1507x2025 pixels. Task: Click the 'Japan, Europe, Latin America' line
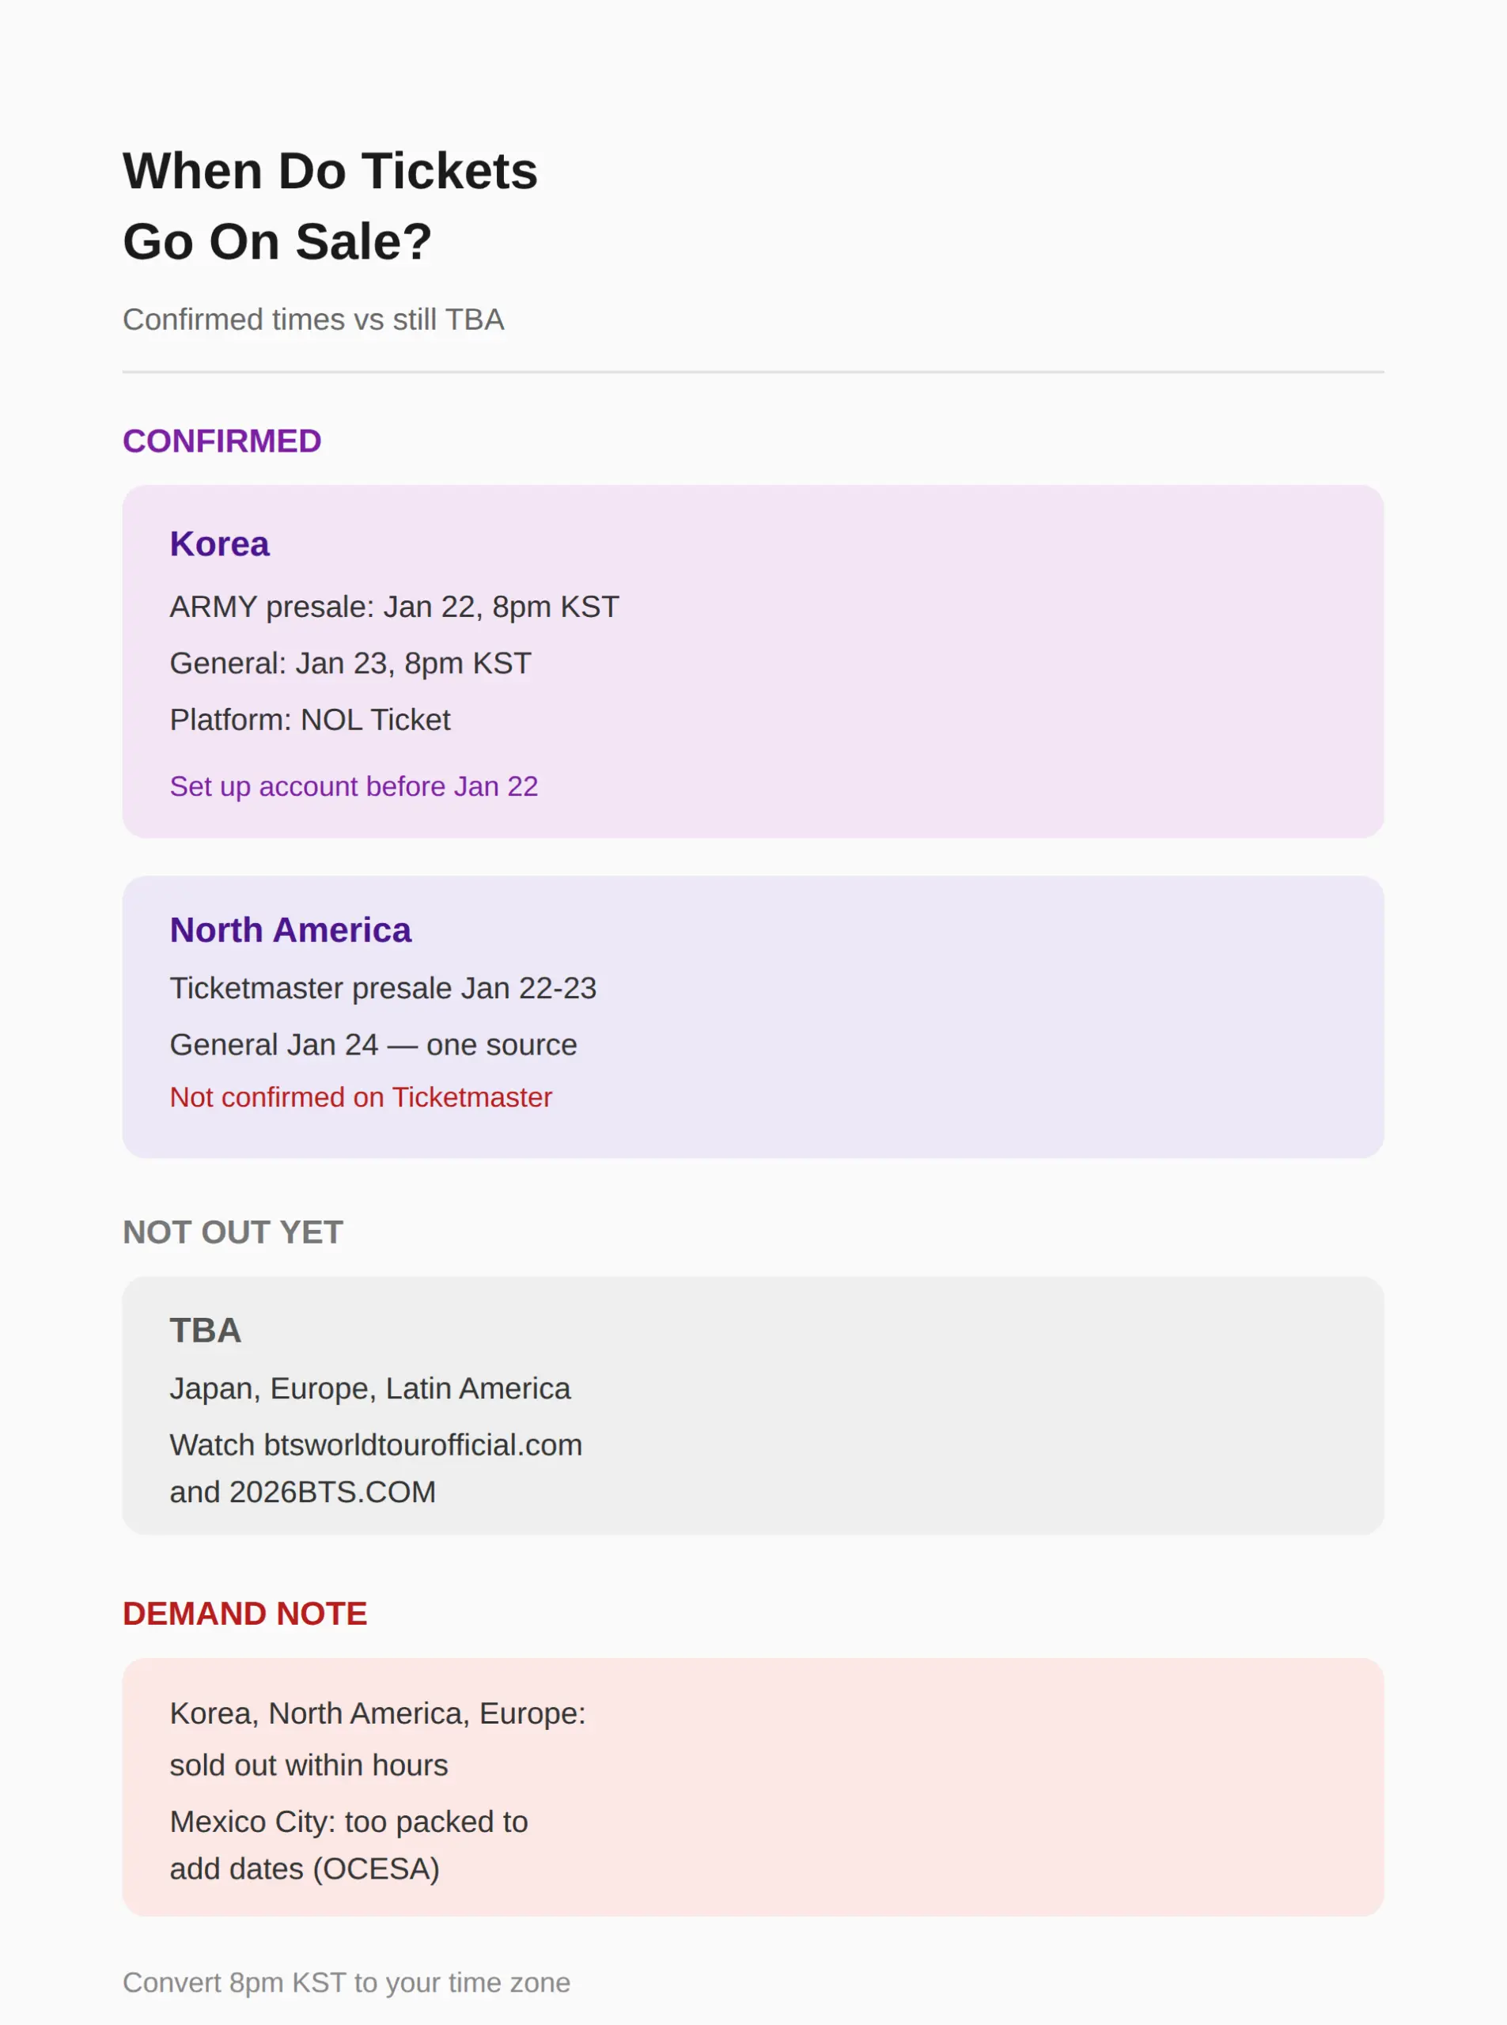369,1388
